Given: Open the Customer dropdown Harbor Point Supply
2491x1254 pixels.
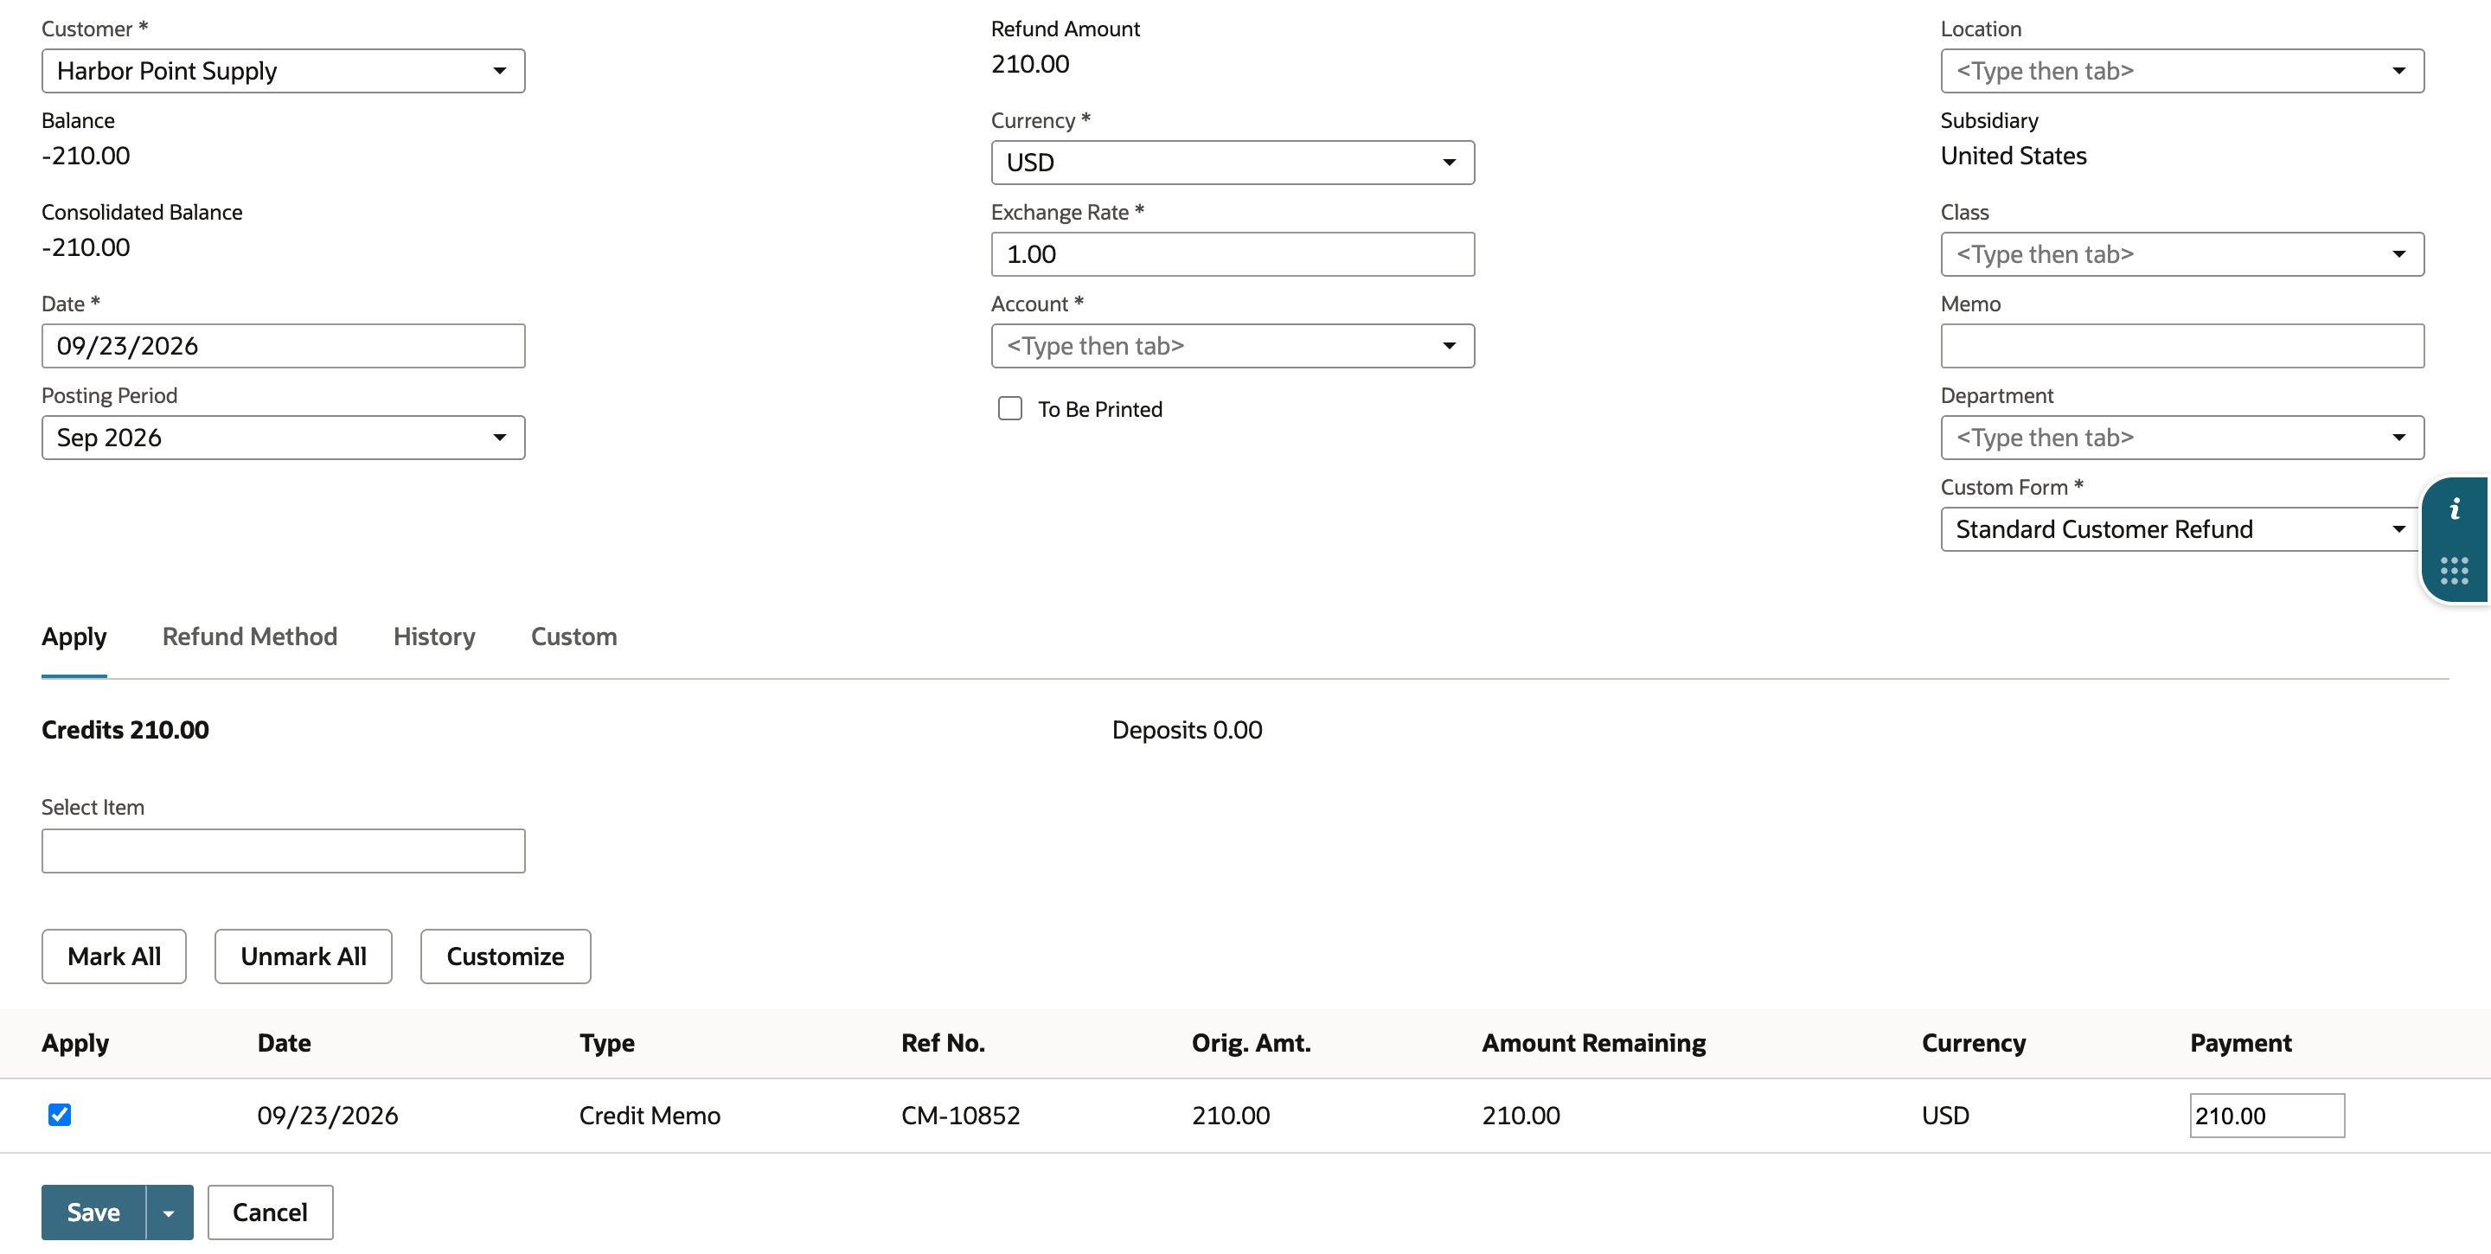Looking at the screenshot, I should [x=284, y=71].
